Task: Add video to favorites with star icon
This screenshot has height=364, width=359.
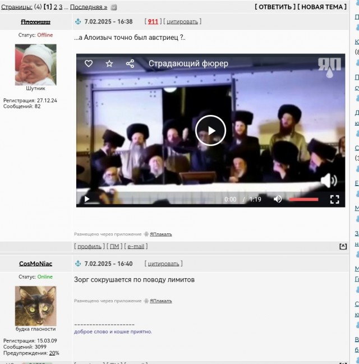Action: 109,63
